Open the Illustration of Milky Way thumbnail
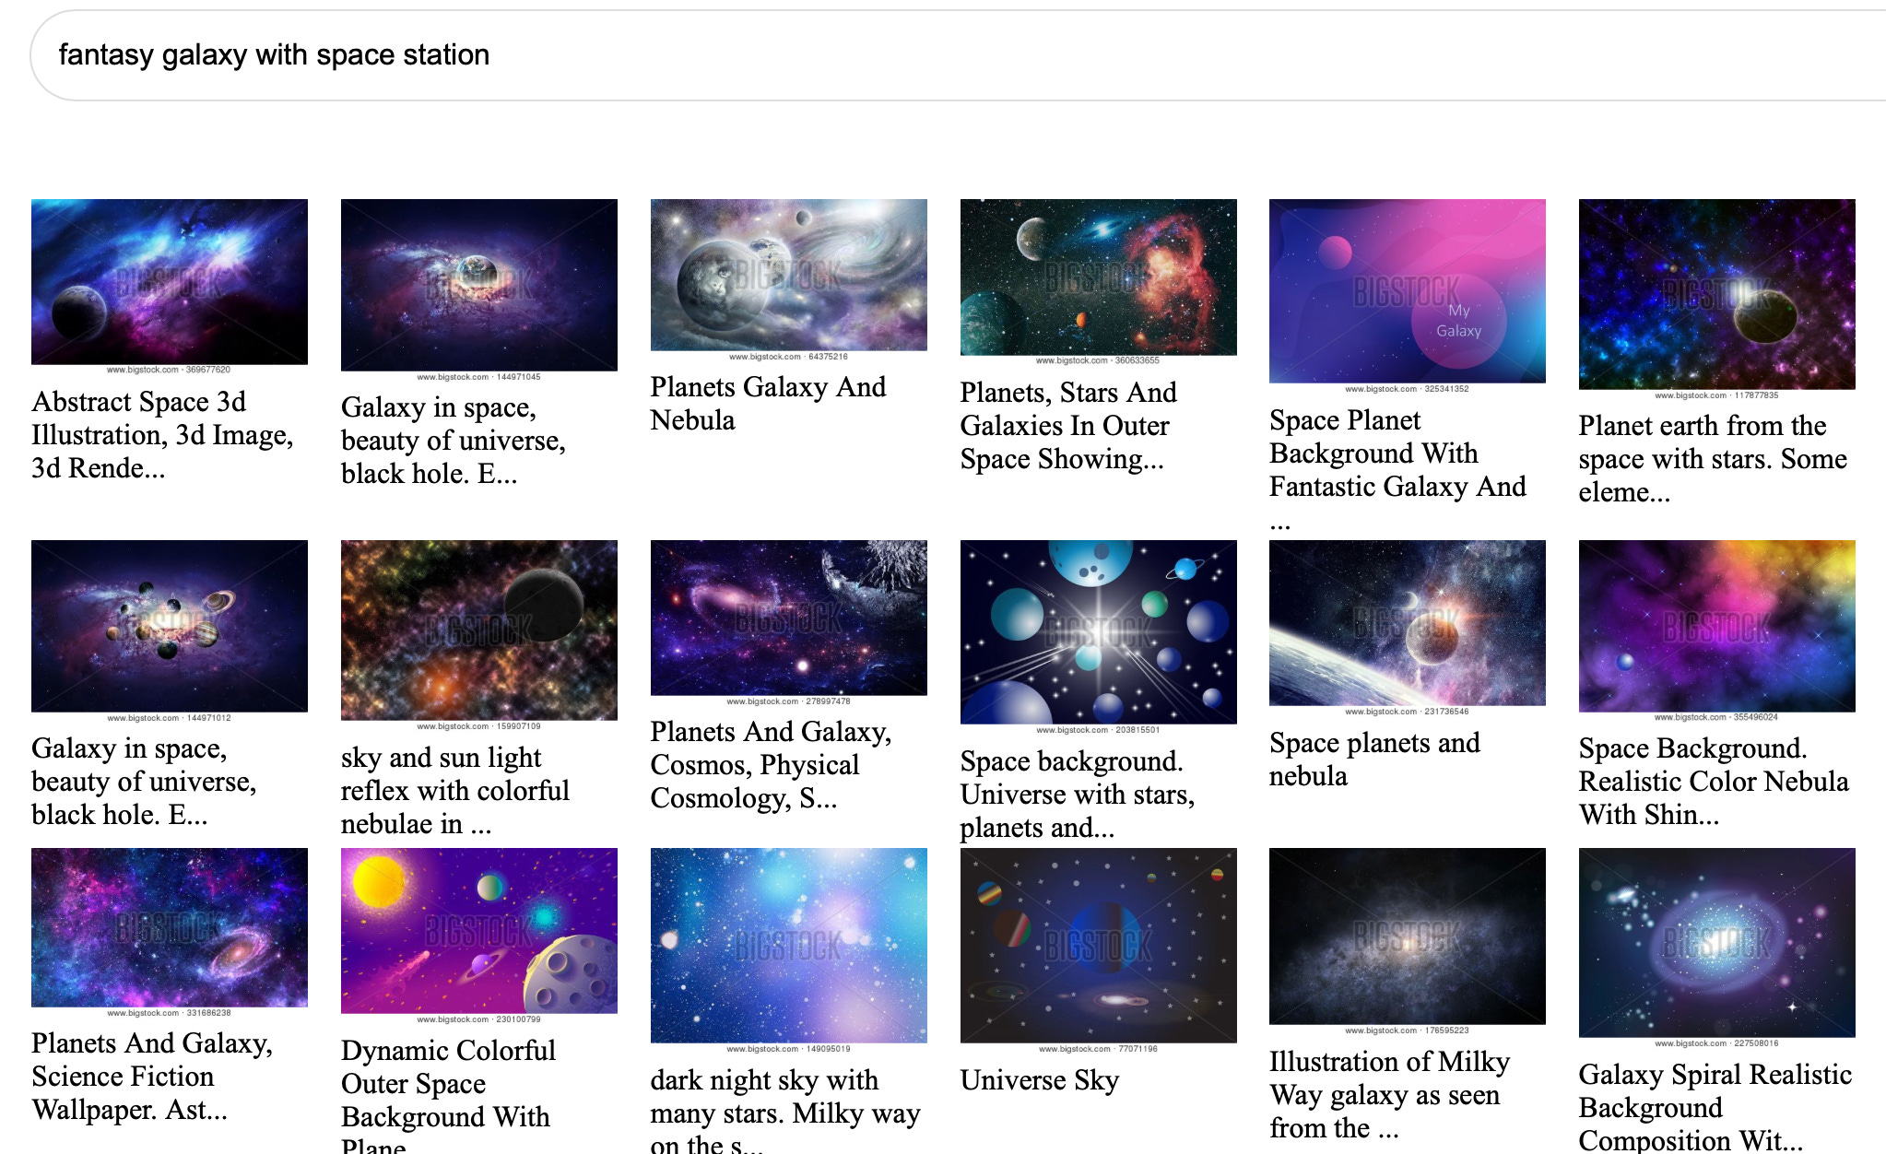Screen dimensions: 1886x1154 [x=1407, y=936]
